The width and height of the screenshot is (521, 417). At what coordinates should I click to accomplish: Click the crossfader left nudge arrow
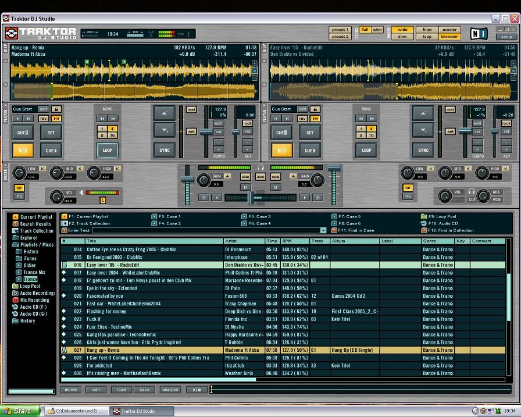point(216,198)
